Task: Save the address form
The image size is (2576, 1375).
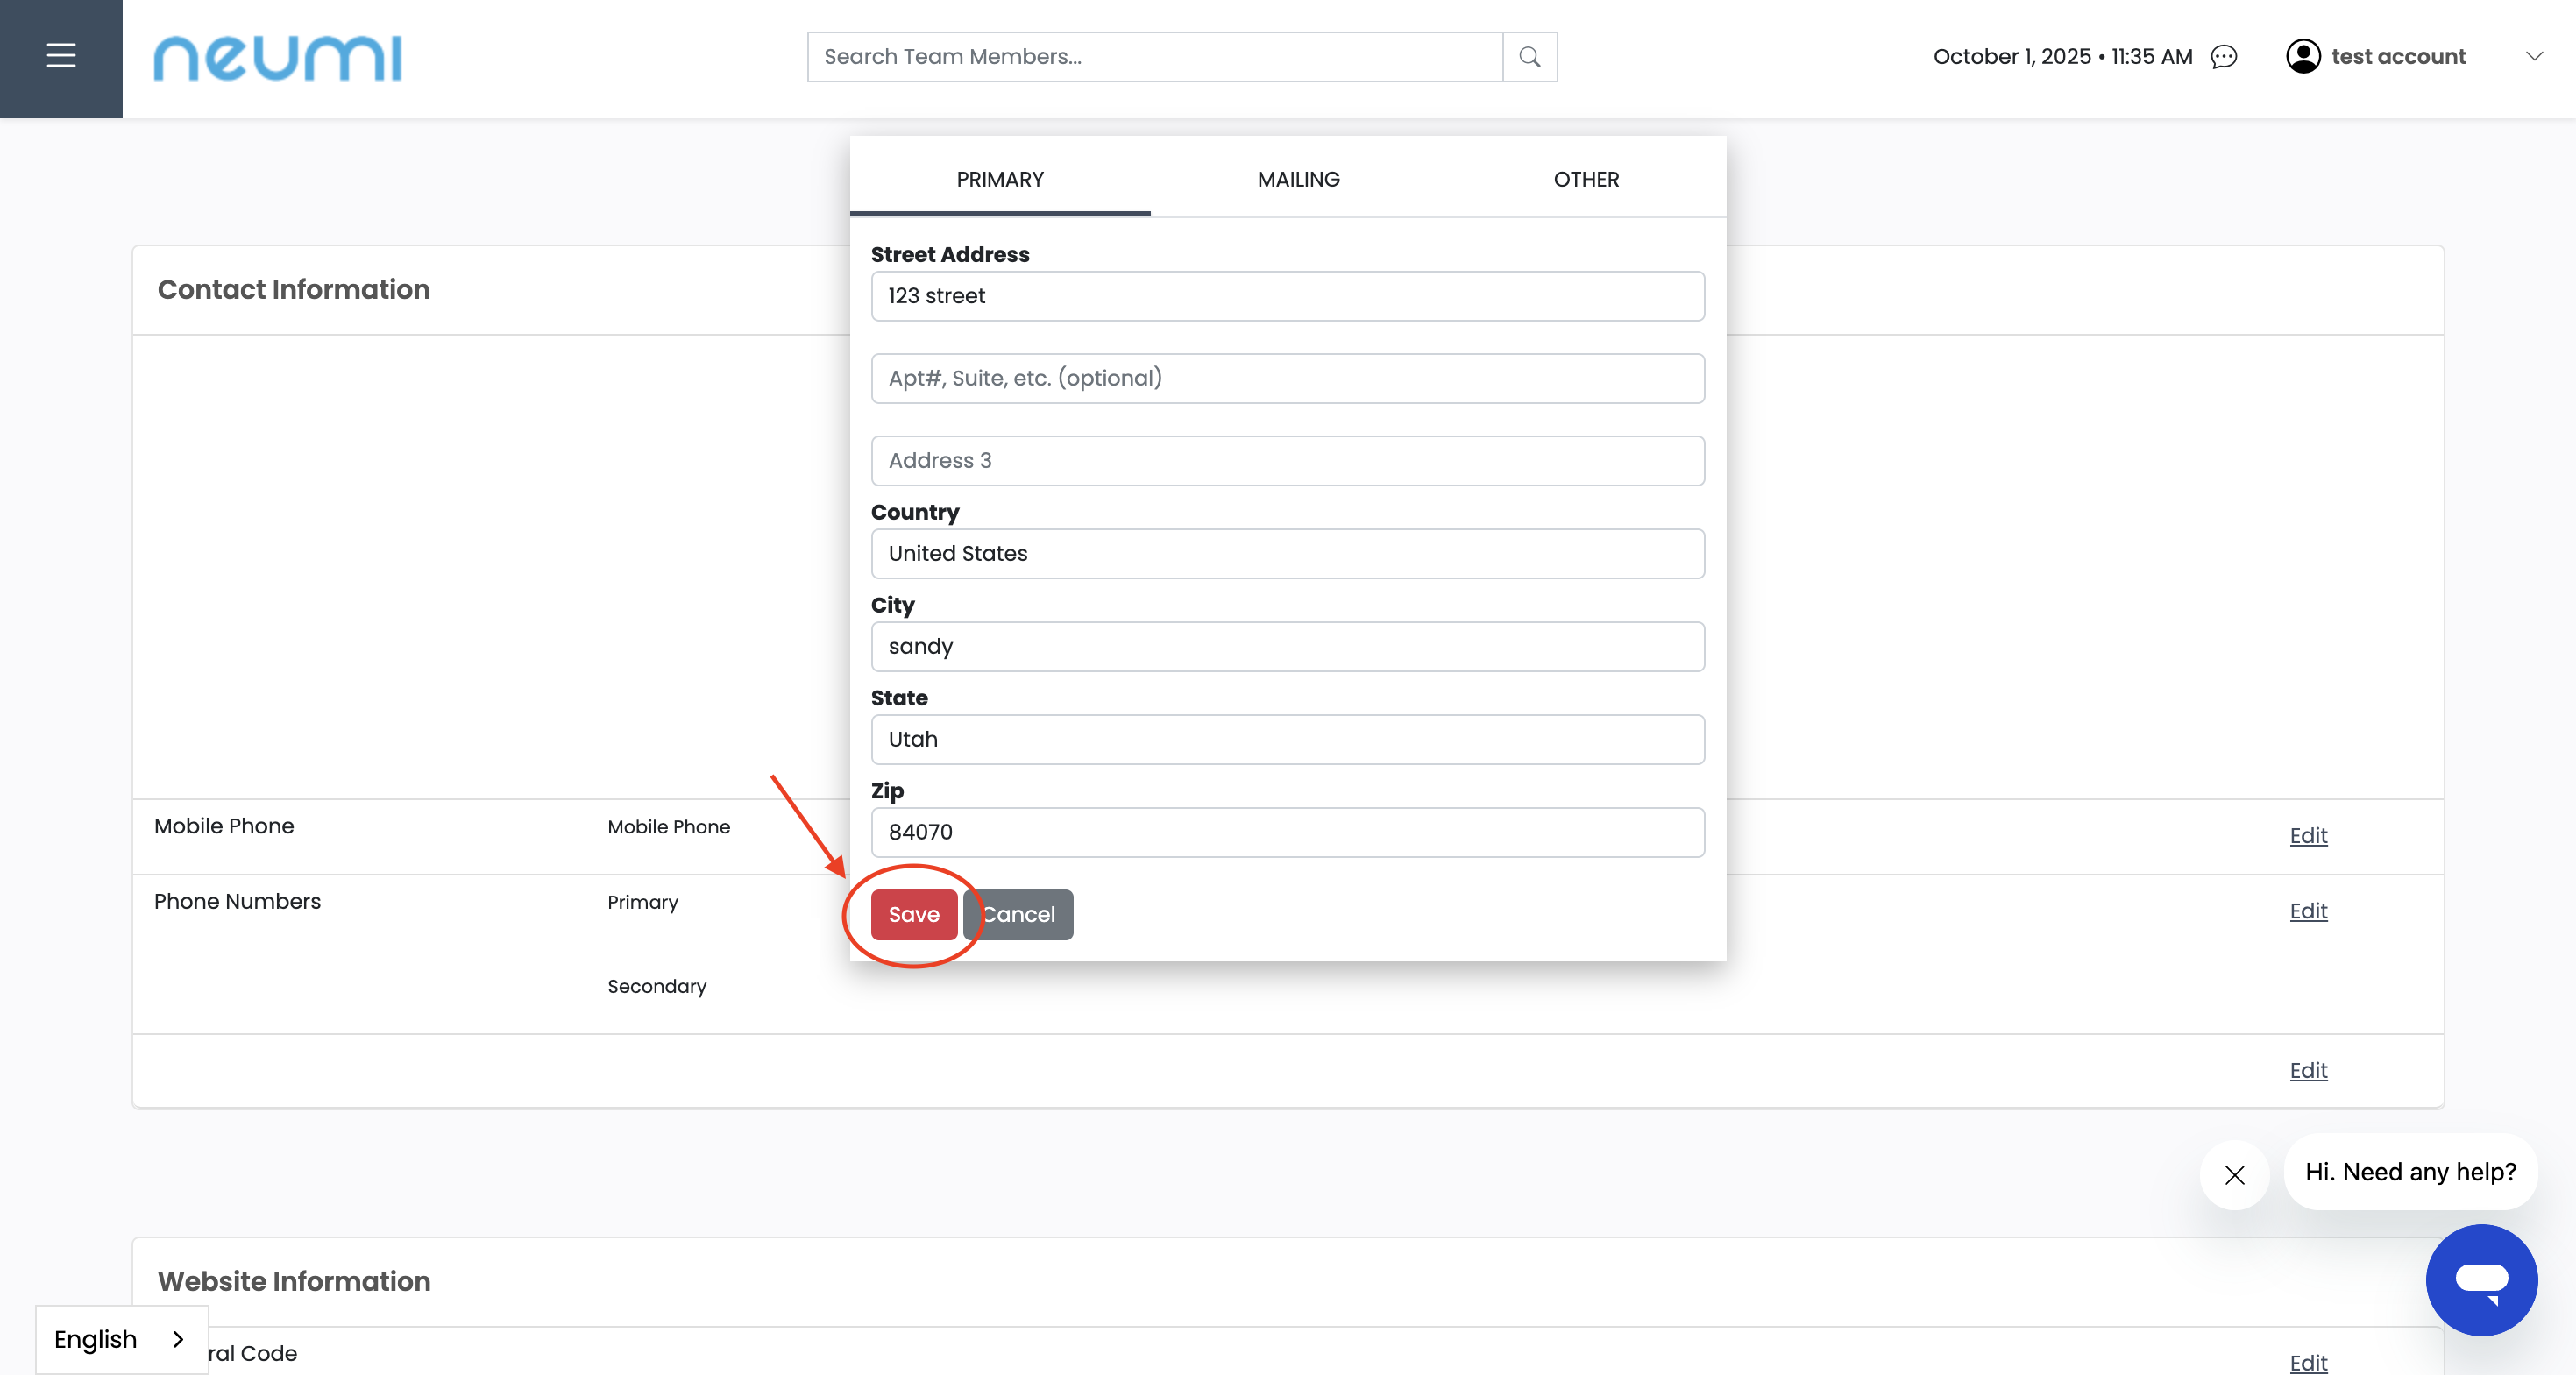Action: 913,914
